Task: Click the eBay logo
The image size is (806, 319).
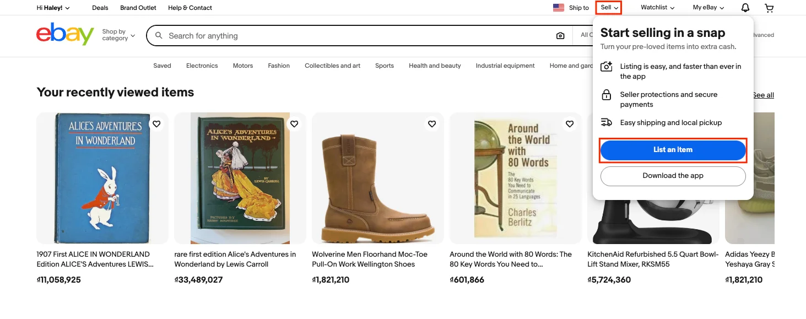Action: pyautogui.click(x=65, y=34)
